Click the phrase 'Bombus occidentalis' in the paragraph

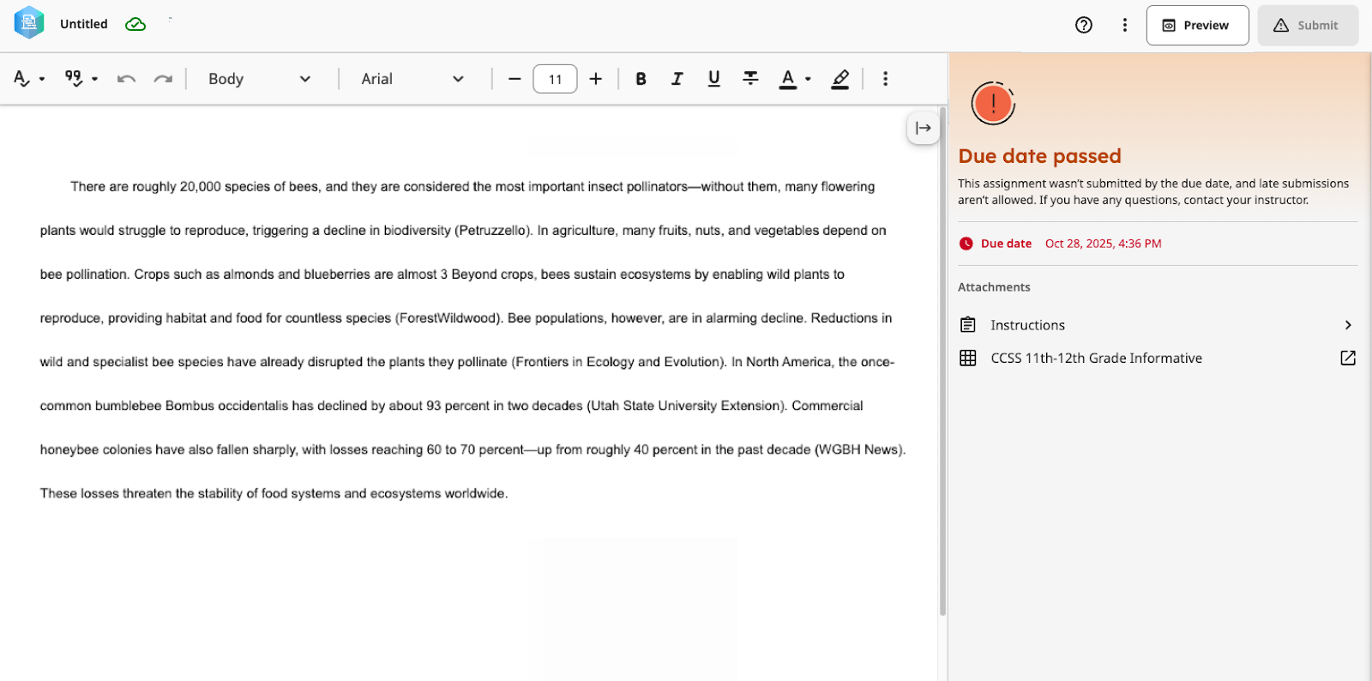point(227,406)
